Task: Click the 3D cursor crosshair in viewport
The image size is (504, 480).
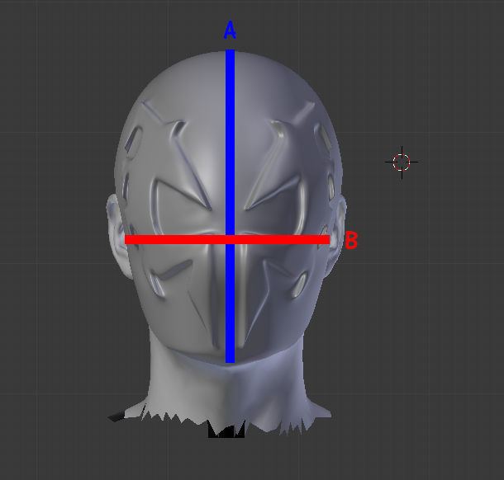Action: 402,162
